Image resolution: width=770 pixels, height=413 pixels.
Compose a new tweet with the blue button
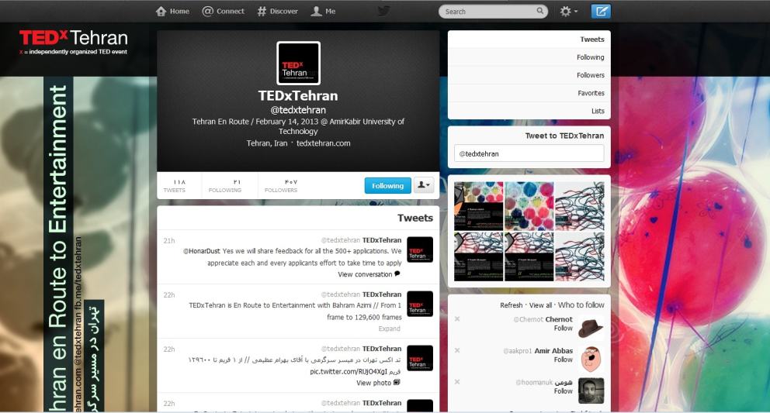tap(601, 12)
